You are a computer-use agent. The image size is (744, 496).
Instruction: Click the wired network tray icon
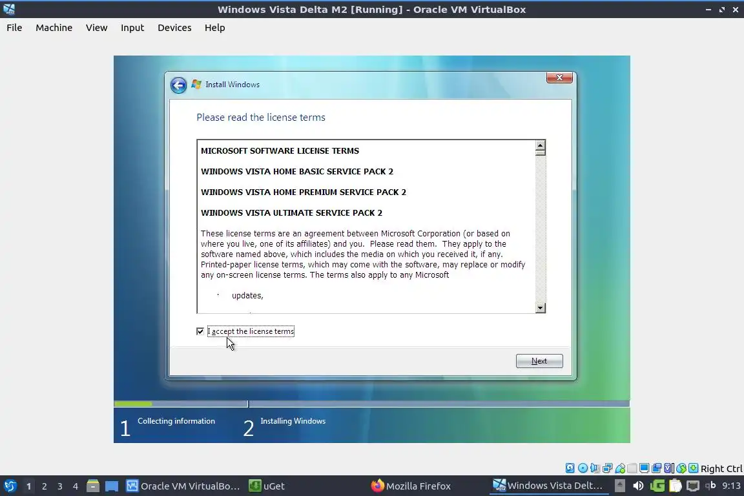pos(693,486)
